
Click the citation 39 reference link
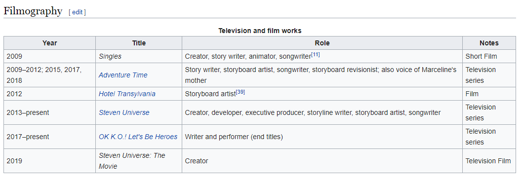[241, 92]
